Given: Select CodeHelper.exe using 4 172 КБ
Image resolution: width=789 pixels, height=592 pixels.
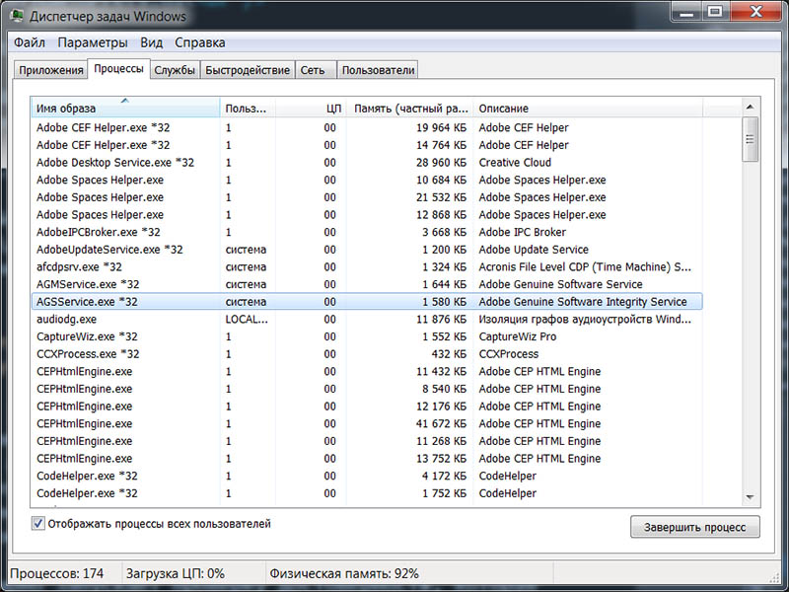Looking at the screenshot, I should coord(366,476).
